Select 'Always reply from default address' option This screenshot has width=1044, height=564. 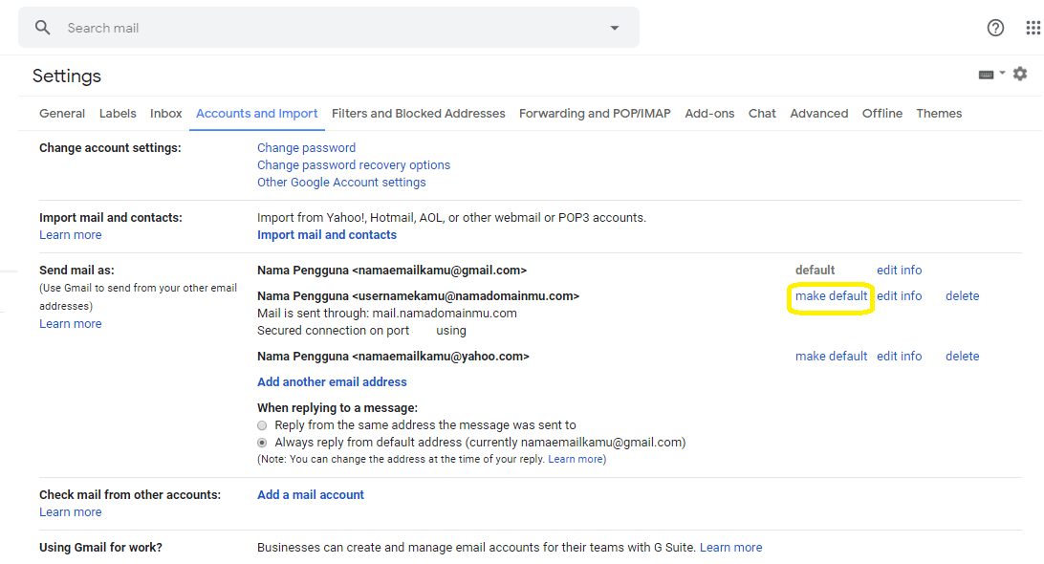(262, 443)
